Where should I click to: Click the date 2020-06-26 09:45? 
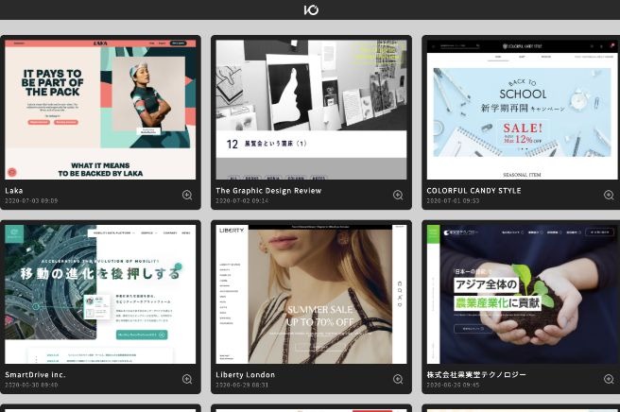(x=453, y=385)
